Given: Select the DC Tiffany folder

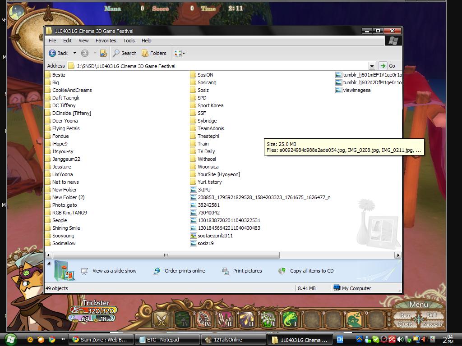Looking at the screenshot, I should click(x=61, y=105).
